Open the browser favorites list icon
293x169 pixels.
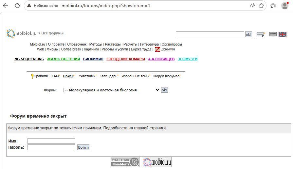(x=273, y=6)
